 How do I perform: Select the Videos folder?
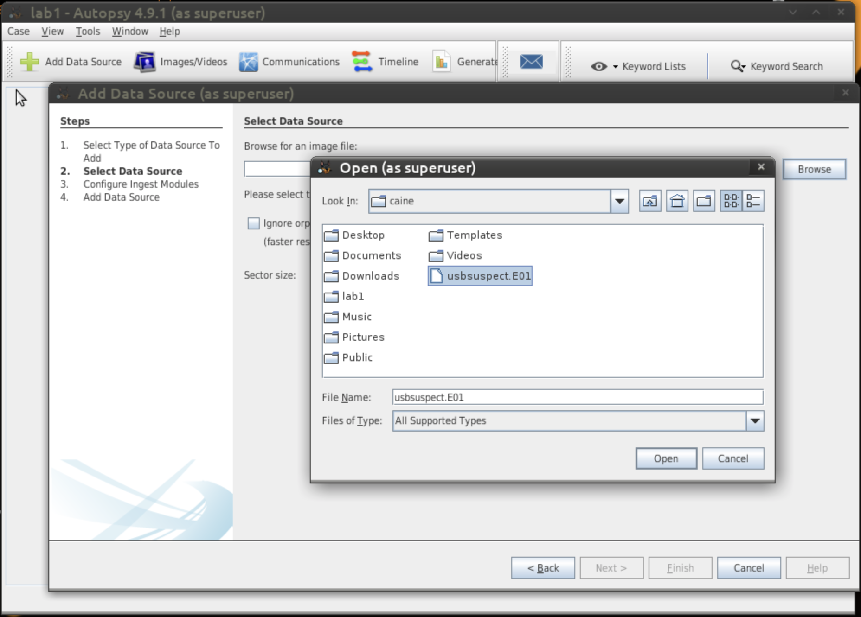click(455, 255)
